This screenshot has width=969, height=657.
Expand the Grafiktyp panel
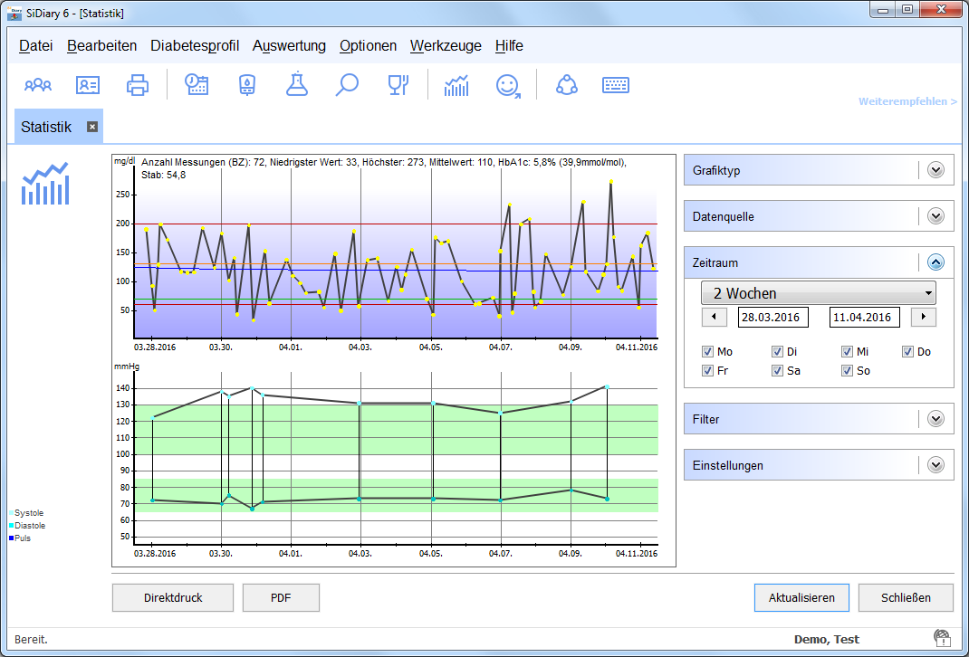[935, 170]
